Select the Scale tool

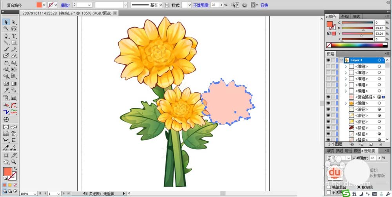tap(14, 63)
